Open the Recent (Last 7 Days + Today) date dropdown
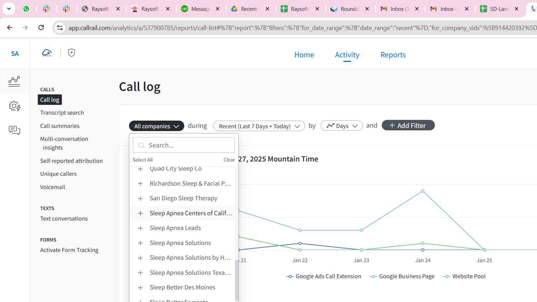The image size is (537, 302). (x=259, y=126)
